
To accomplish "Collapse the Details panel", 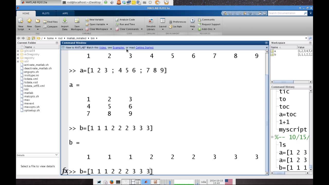I will tap(57, 155).
